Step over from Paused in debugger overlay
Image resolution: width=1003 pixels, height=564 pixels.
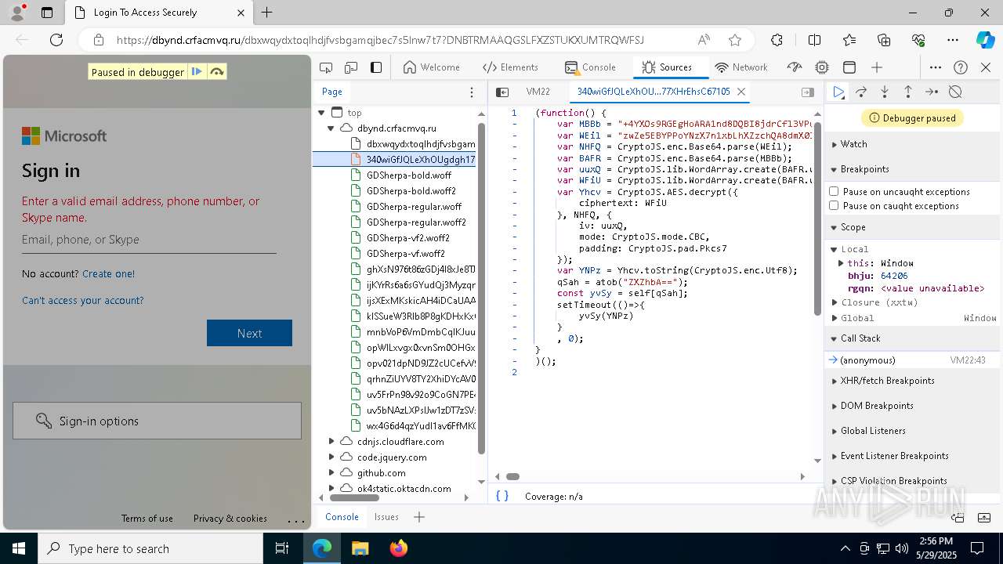tap(217, 71)
